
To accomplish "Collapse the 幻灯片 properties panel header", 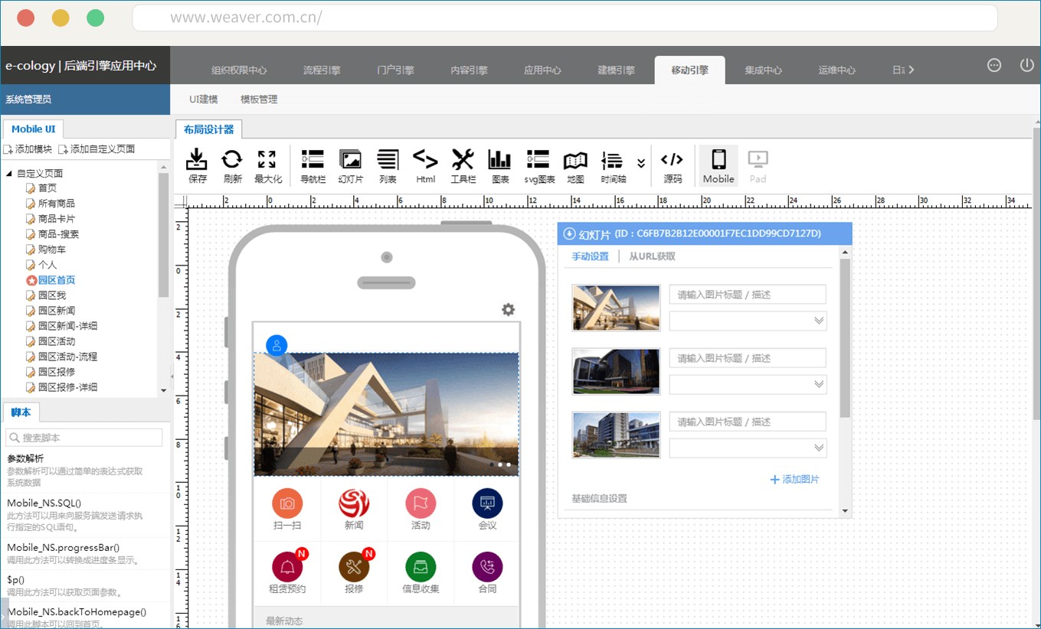I will pyautogui.click(x=569, y=234).
